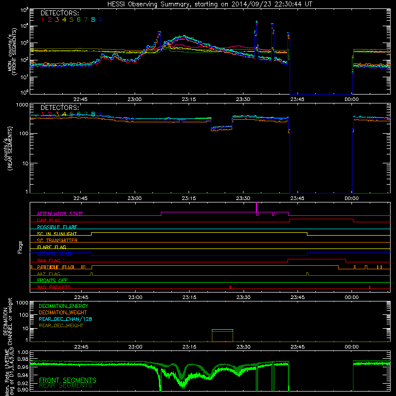Select cyan detector 8 in front segments legend
This screenshot has width=396, height=396.
click(93, 20)
